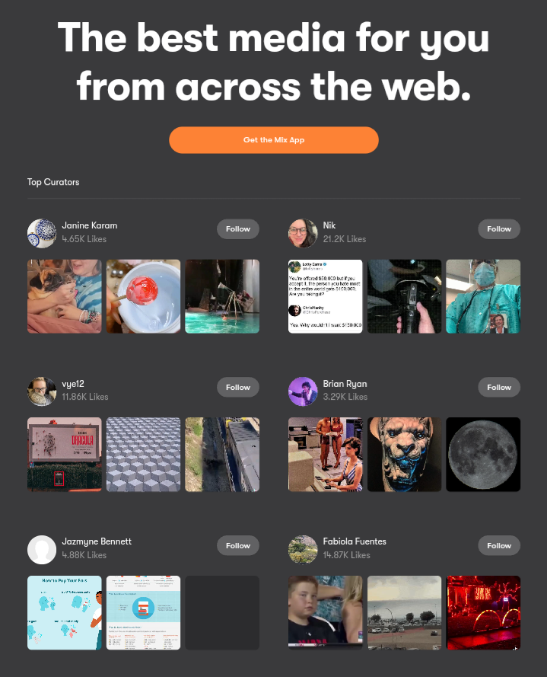Screen dimensions: 547x677
Task: Open Nik's profile avatar
Action: click(x=303, y=233)
